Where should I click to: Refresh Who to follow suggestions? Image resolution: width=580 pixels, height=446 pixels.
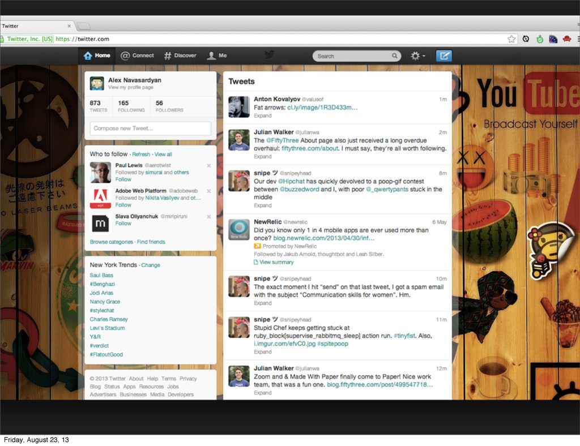pyautogui.click(x=141, y=155)
